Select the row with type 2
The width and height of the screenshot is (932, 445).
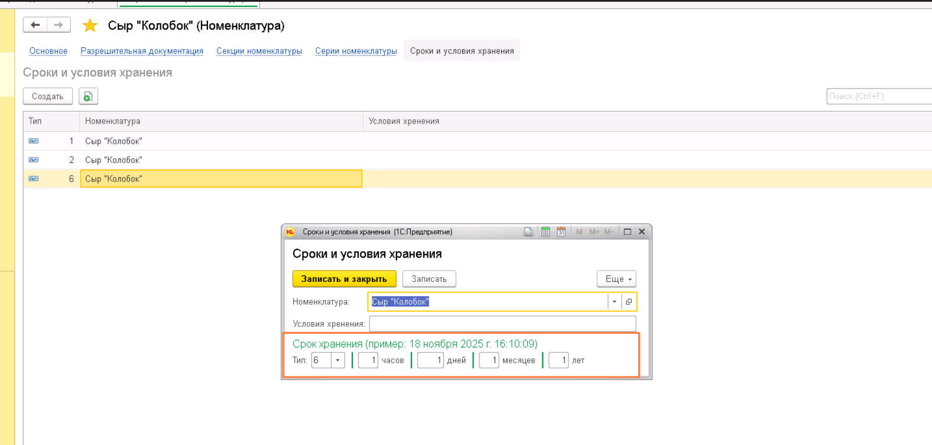(478, 160)
